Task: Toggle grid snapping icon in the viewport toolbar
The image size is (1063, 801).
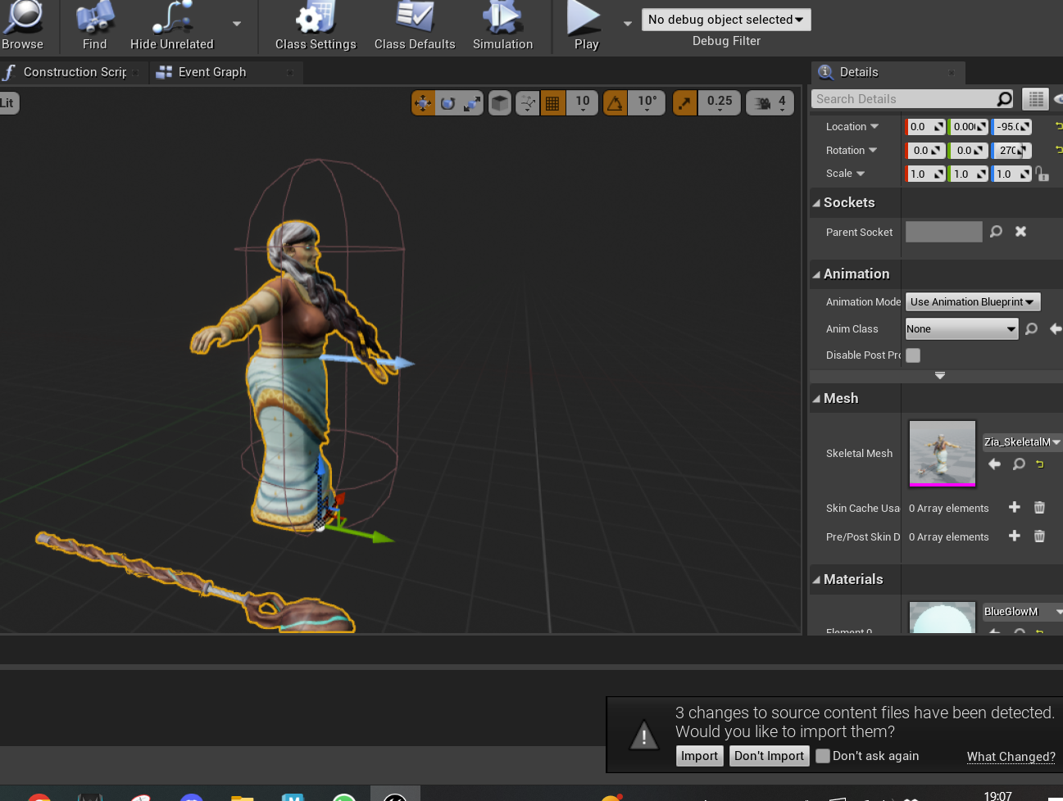Action: click(552, 103)
